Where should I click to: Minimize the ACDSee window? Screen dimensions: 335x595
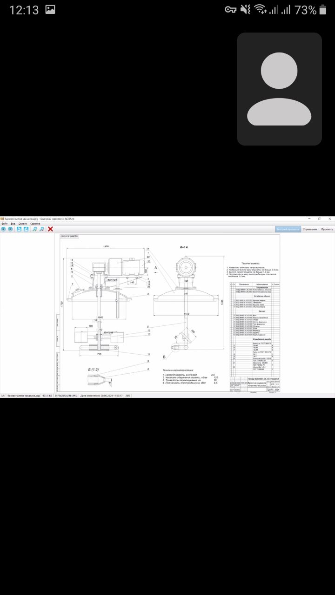309,218
